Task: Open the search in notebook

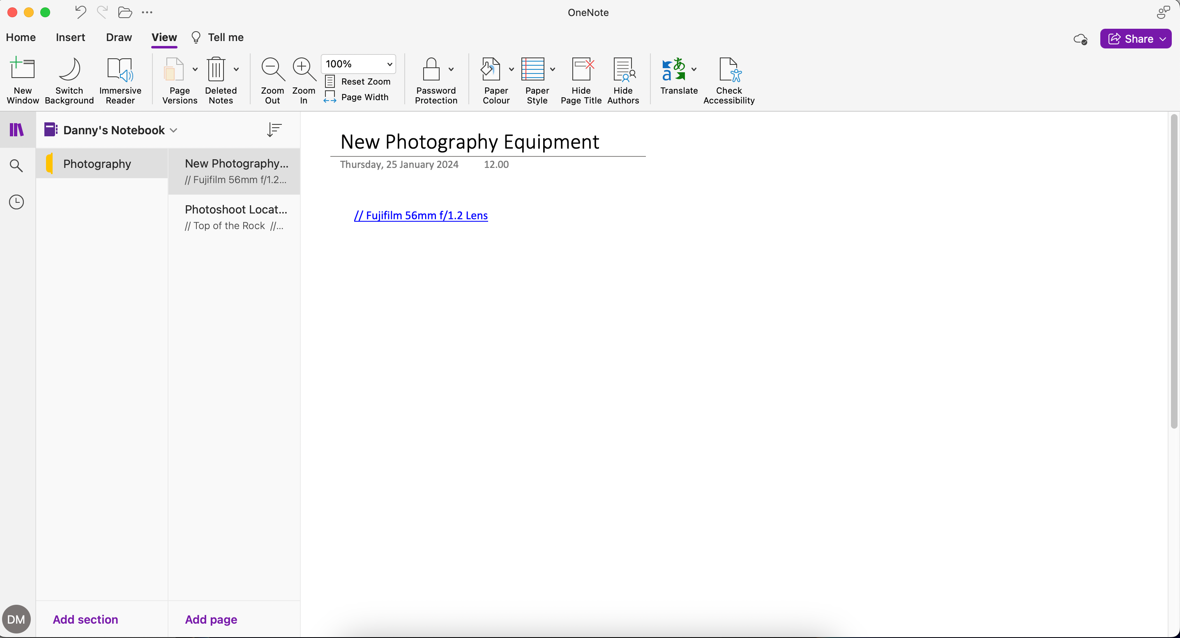Action: pyautogui.click(x=16, y=166)
